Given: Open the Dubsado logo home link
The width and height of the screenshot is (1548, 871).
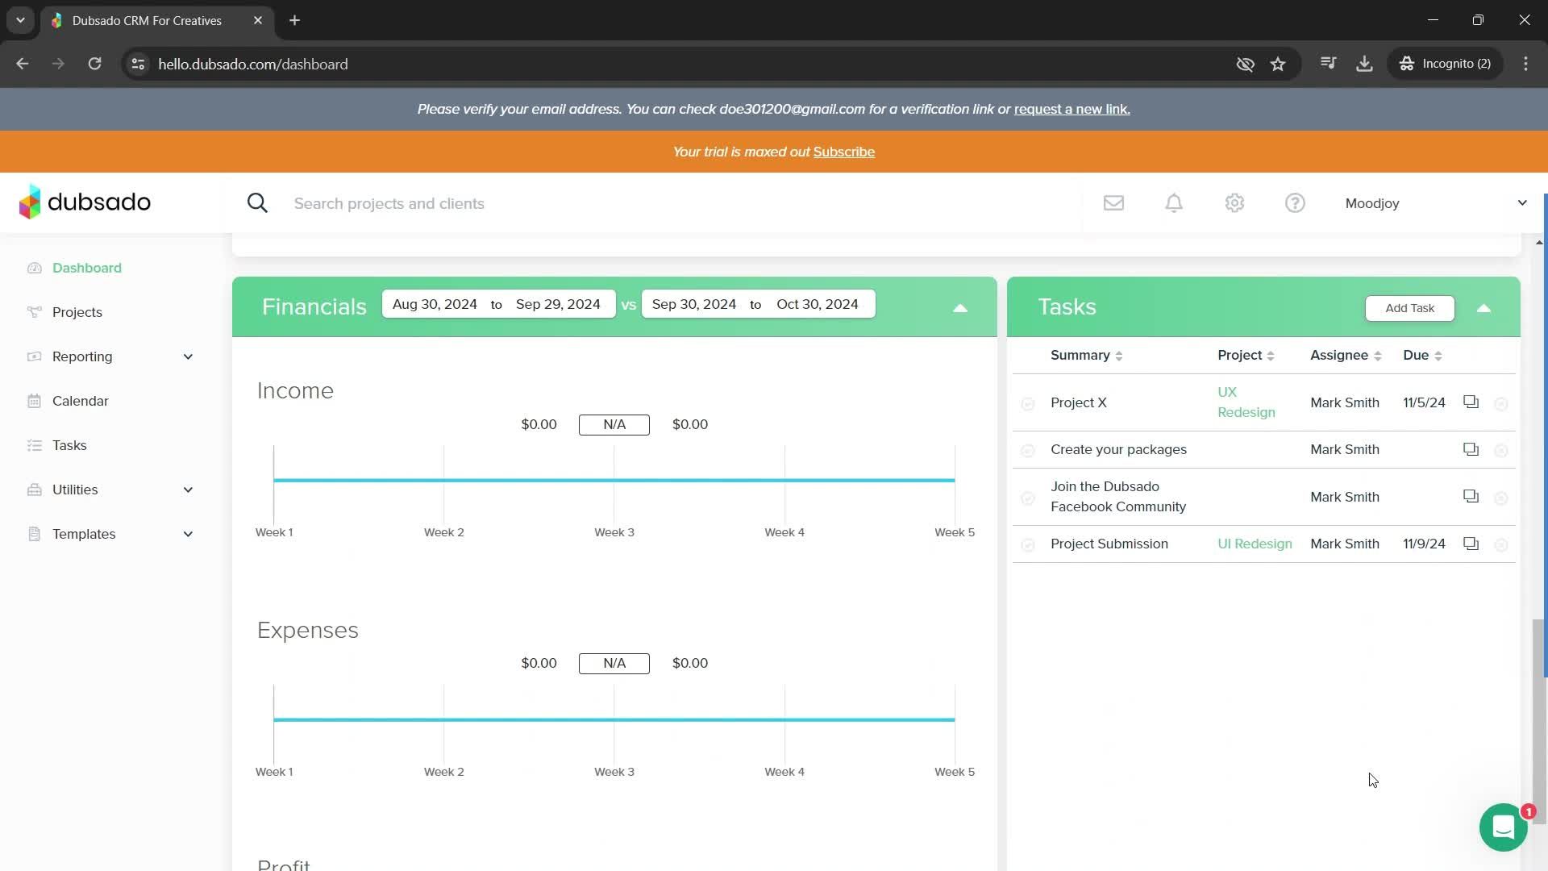Looking at the screenshot, I should coord(85,202).
